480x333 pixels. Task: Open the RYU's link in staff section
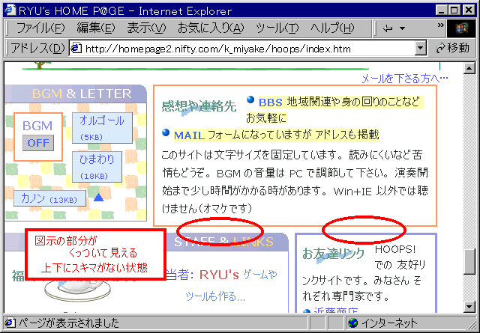(x=219, y=274)
